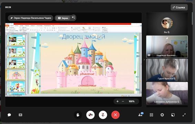Click the гнев label on castle
195x124 pixels.
point(72,66)
